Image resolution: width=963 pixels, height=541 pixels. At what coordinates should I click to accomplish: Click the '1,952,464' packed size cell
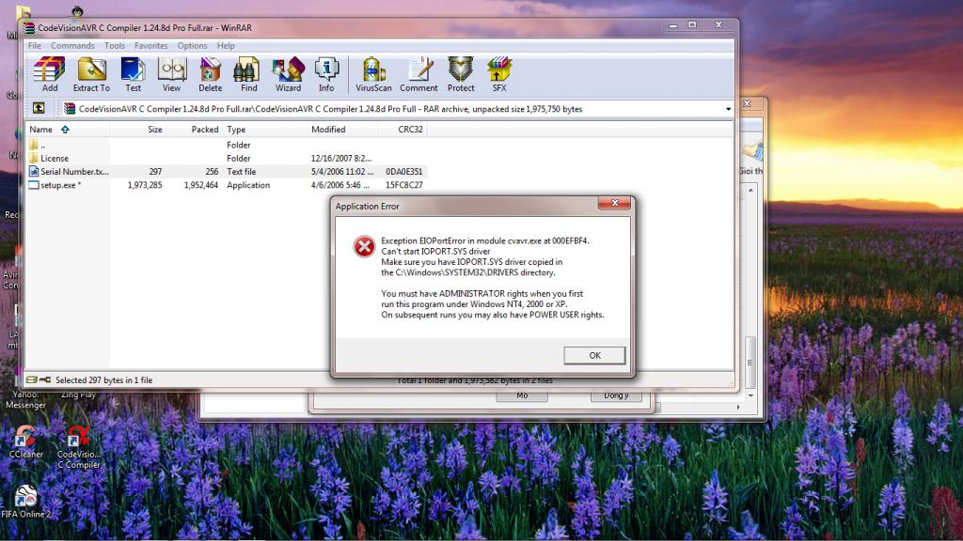click(201, 185)
